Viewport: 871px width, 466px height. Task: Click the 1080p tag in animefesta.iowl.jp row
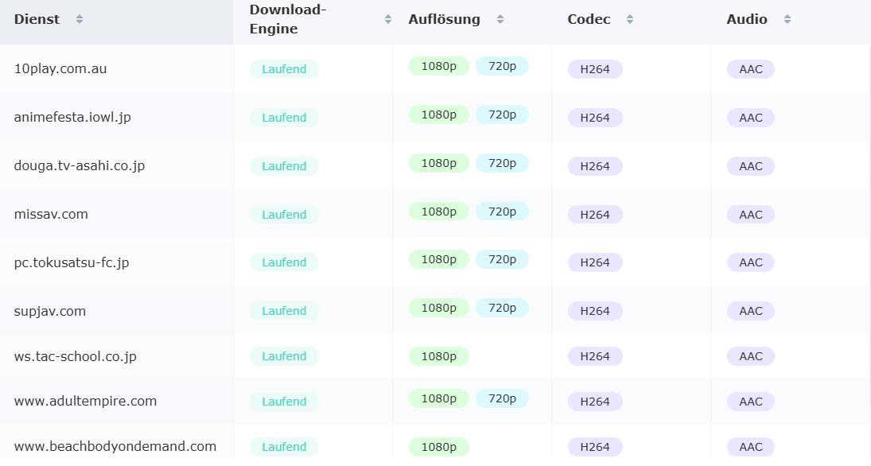click(x=439, y=115)
